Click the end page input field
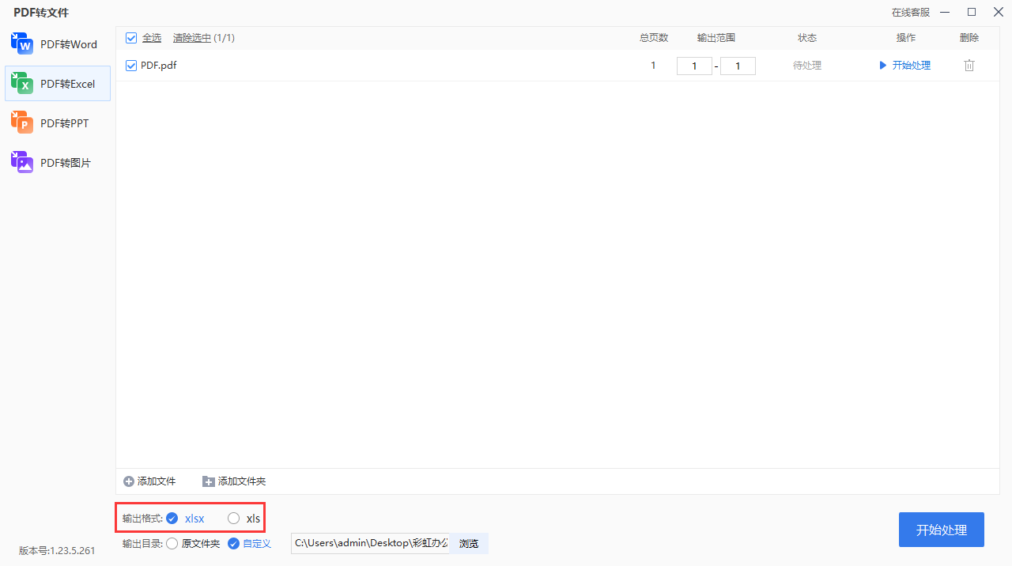 (x=738, y=66)
